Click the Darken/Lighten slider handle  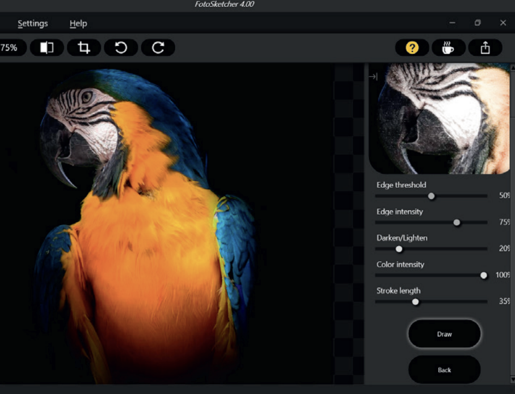pos(399,249)
